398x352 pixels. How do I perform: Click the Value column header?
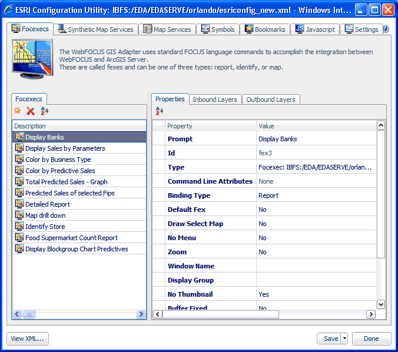[316, 126]
